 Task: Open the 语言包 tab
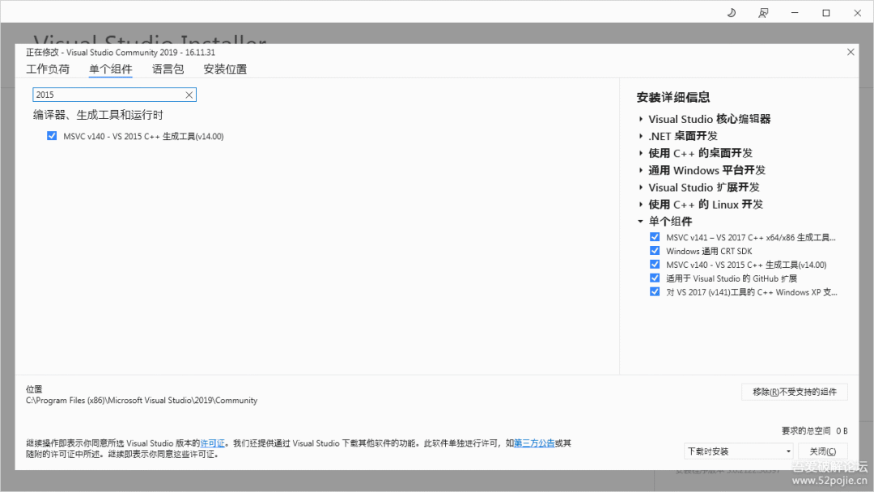click(x=168, y=69)
